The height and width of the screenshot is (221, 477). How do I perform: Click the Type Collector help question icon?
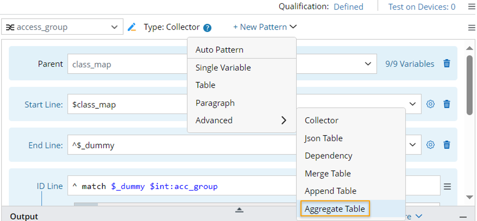pos(208,28)
